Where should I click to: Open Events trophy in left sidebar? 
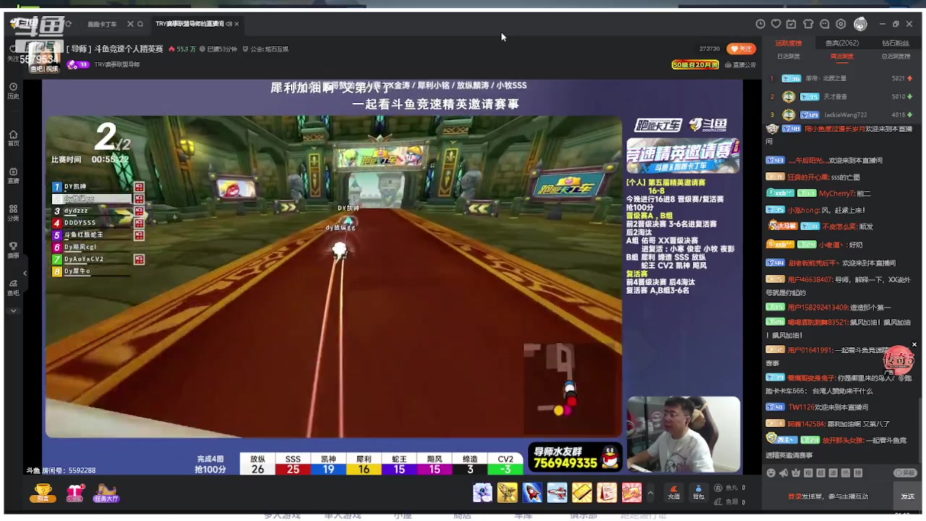pos(13,250)
